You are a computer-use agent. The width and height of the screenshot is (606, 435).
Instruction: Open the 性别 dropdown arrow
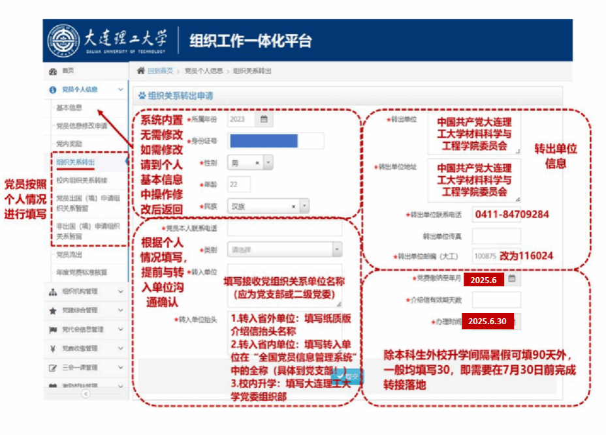(268, 163)
